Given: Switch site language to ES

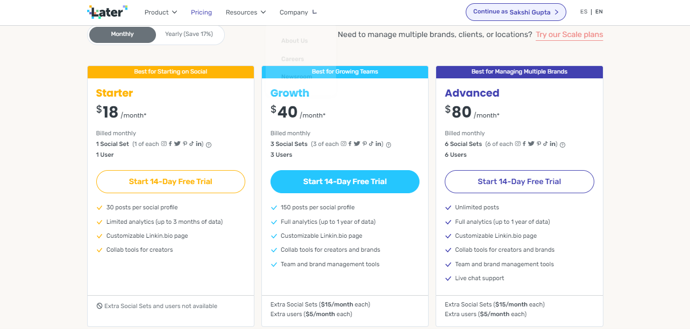Looking at the screenshot, I should tap(584, 12).
